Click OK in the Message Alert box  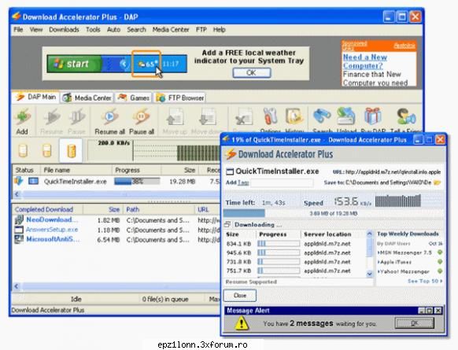414,323
